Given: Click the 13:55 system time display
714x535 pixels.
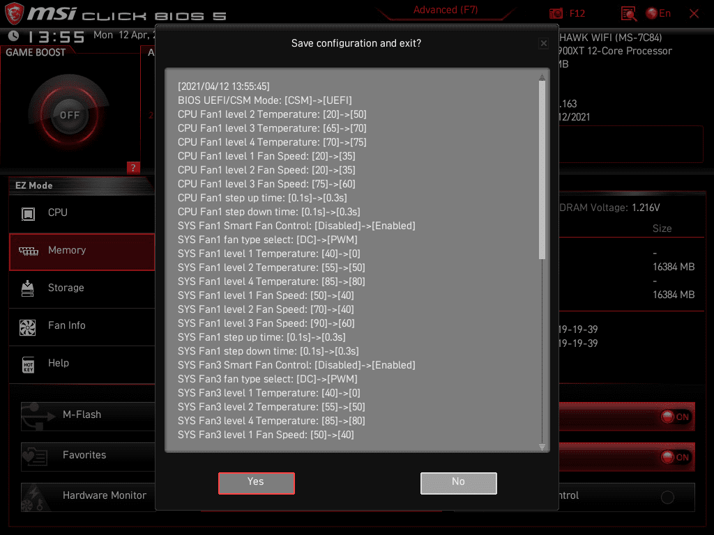Looking at the screenshot, I should click(56, 36).
